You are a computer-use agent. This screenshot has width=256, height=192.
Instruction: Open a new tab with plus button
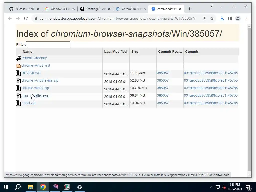tap(189, 9)
